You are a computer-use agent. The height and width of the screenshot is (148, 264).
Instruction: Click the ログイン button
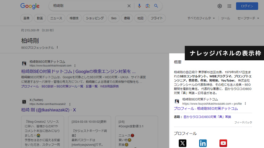(x=247, y=6)
